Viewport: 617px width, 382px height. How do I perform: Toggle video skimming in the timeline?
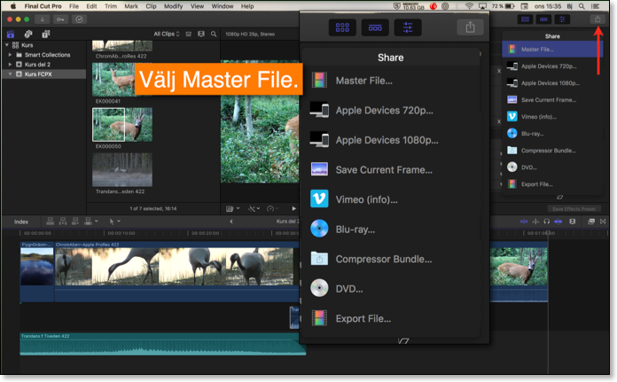click(524, 222)
